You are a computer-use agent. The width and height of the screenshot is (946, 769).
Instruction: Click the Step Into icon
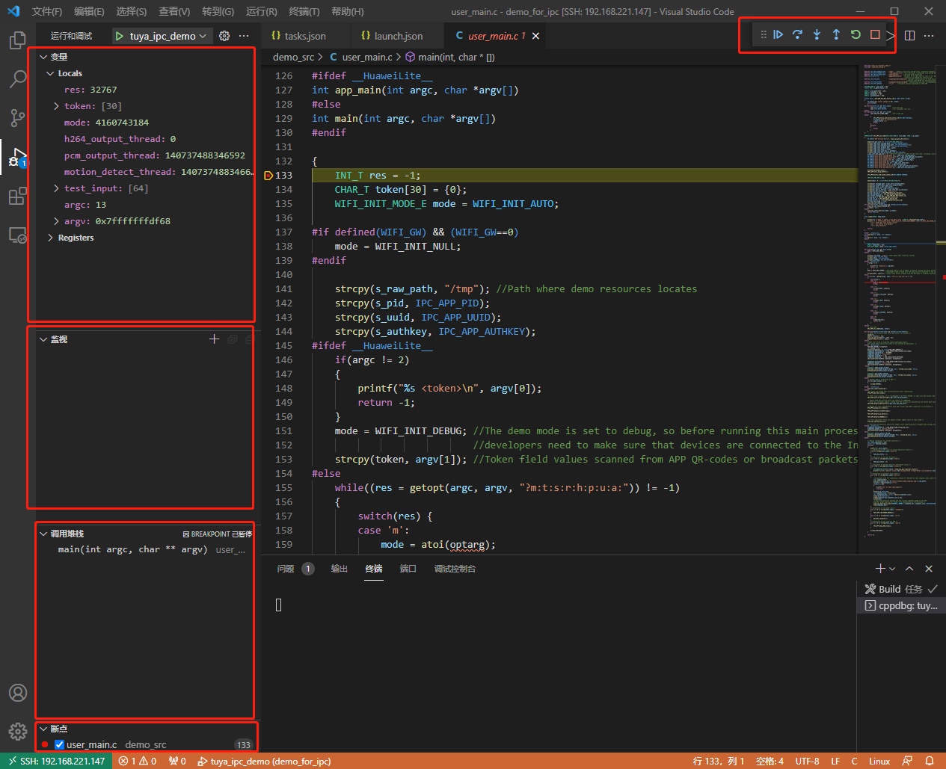pyautogui.click(x=816, y=34)
